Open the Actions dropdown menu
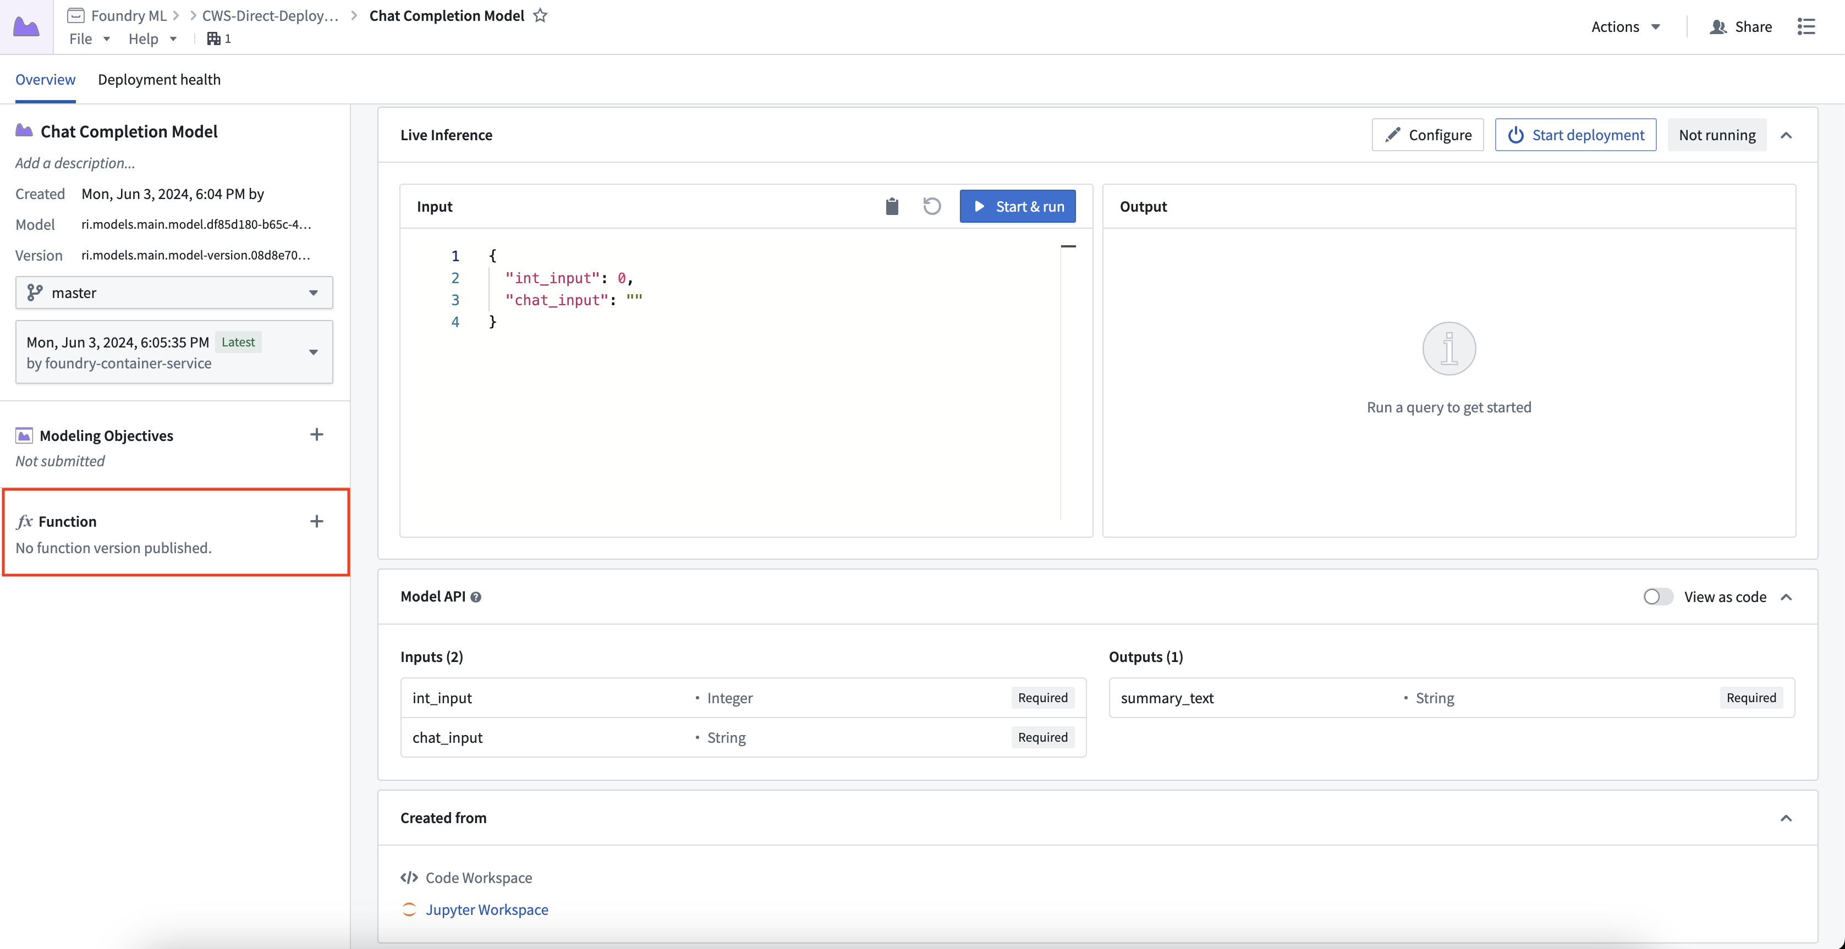The image size is (1845, 949). (1625, 26)
